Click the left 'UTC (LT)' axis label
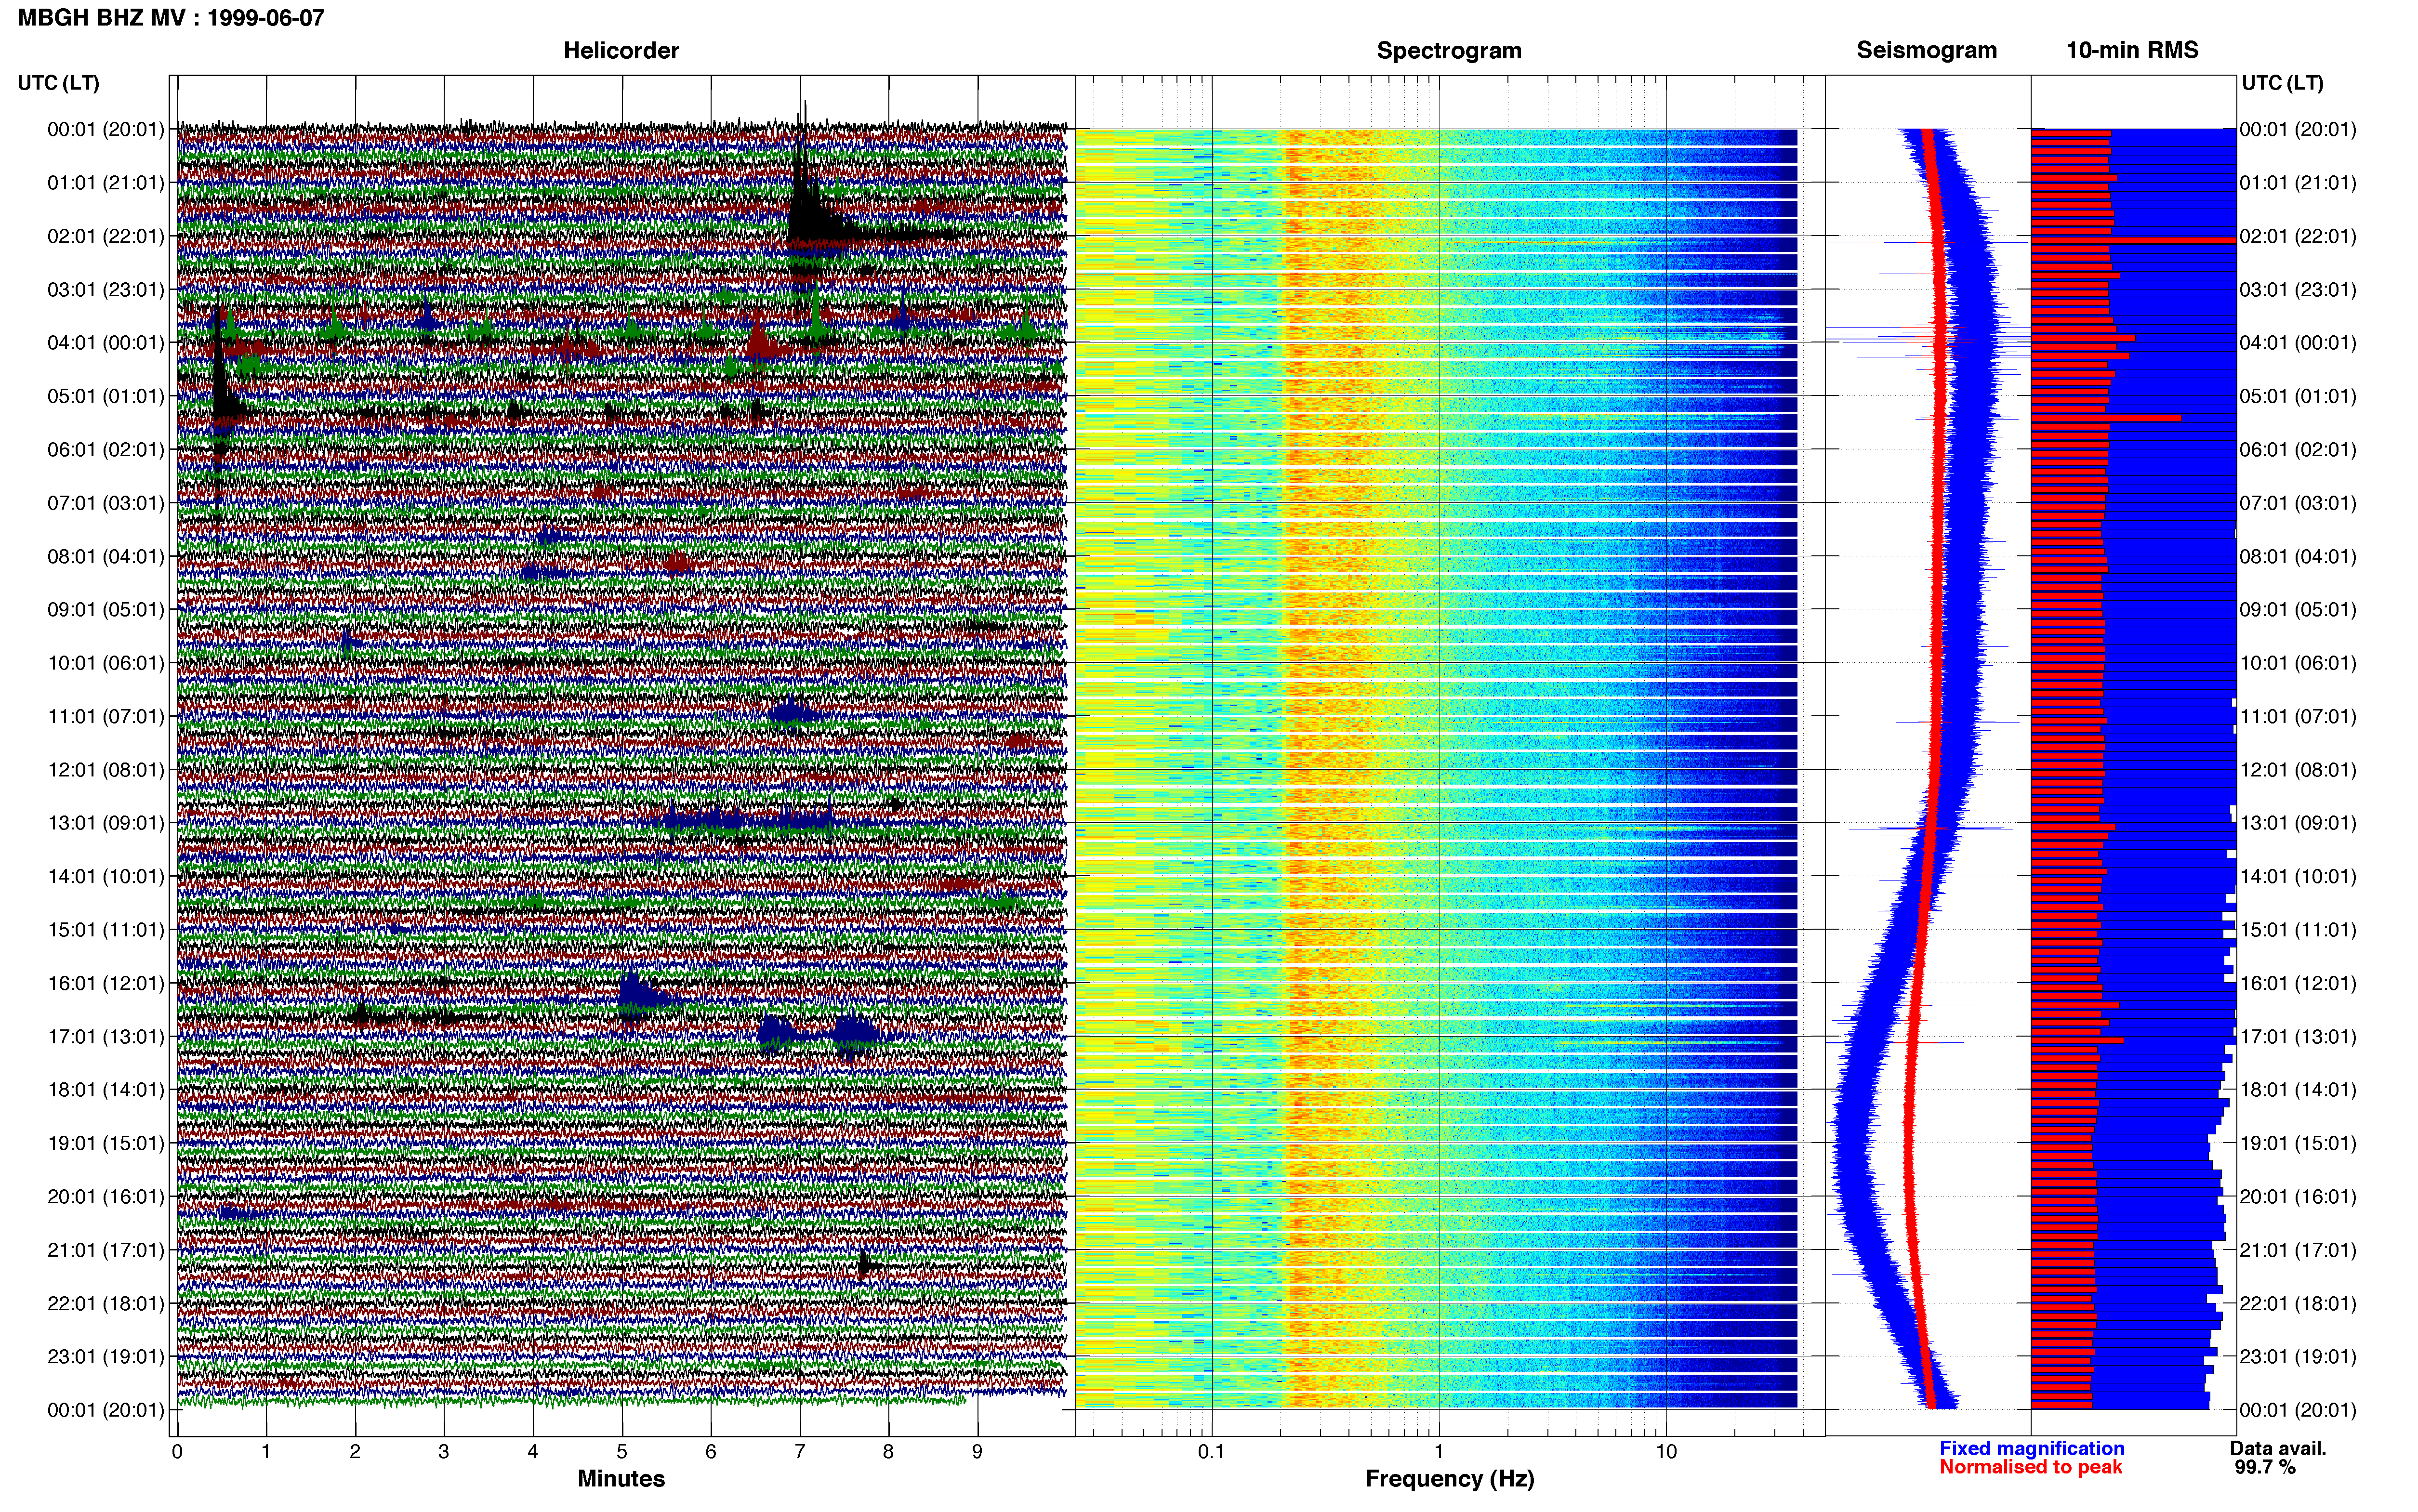Viewport: 2418px width, 1512px height. (x=58, y=82)
